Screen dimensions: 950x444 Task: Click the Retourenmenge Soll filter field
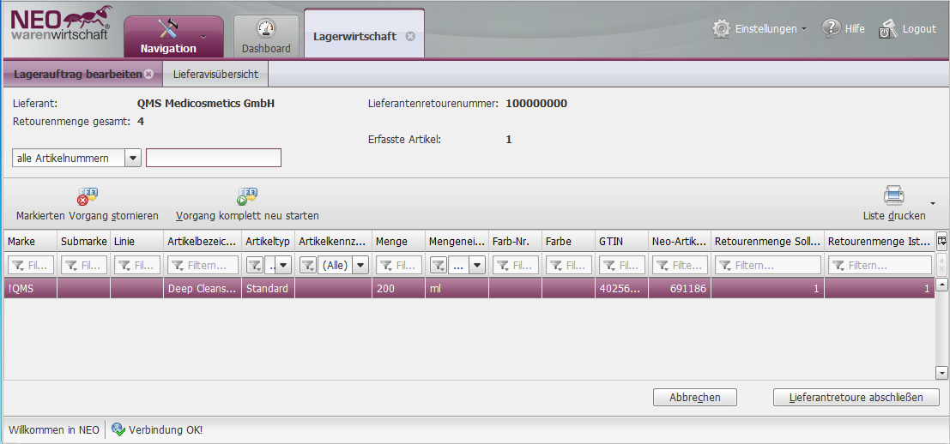pos(767,265)
